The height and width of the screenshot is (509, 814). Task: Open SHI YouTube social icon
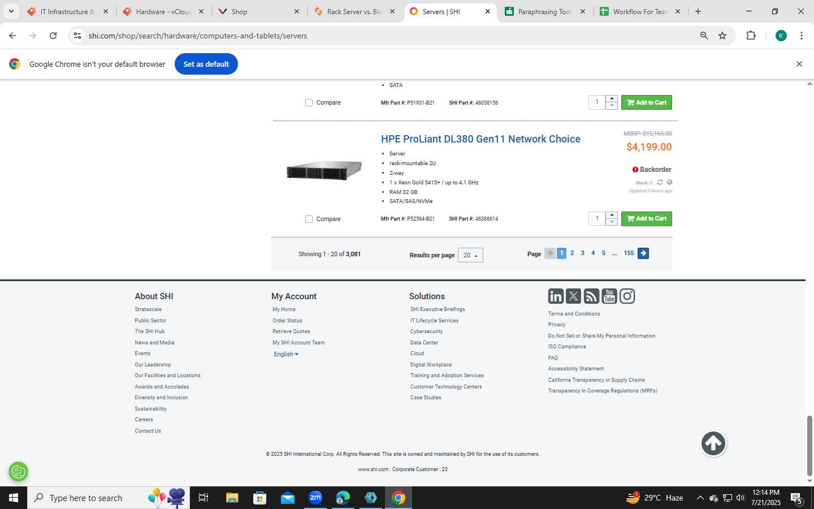click(609, 296)
